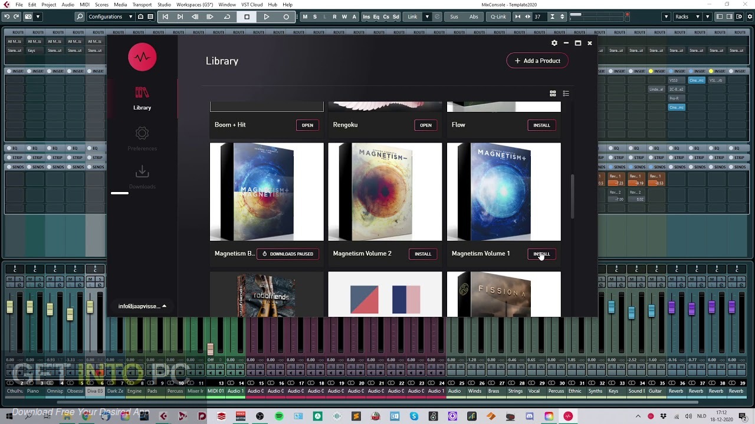Open the Boom + Hit library
Image resolution: width=755 pixels, height=424 pixels.
(307, 125)
